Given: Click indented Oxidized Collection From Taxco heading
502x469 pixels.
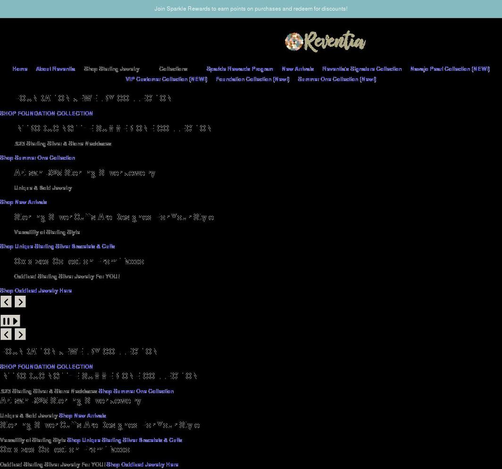Looking at the screenshot, I should [79, 262].
